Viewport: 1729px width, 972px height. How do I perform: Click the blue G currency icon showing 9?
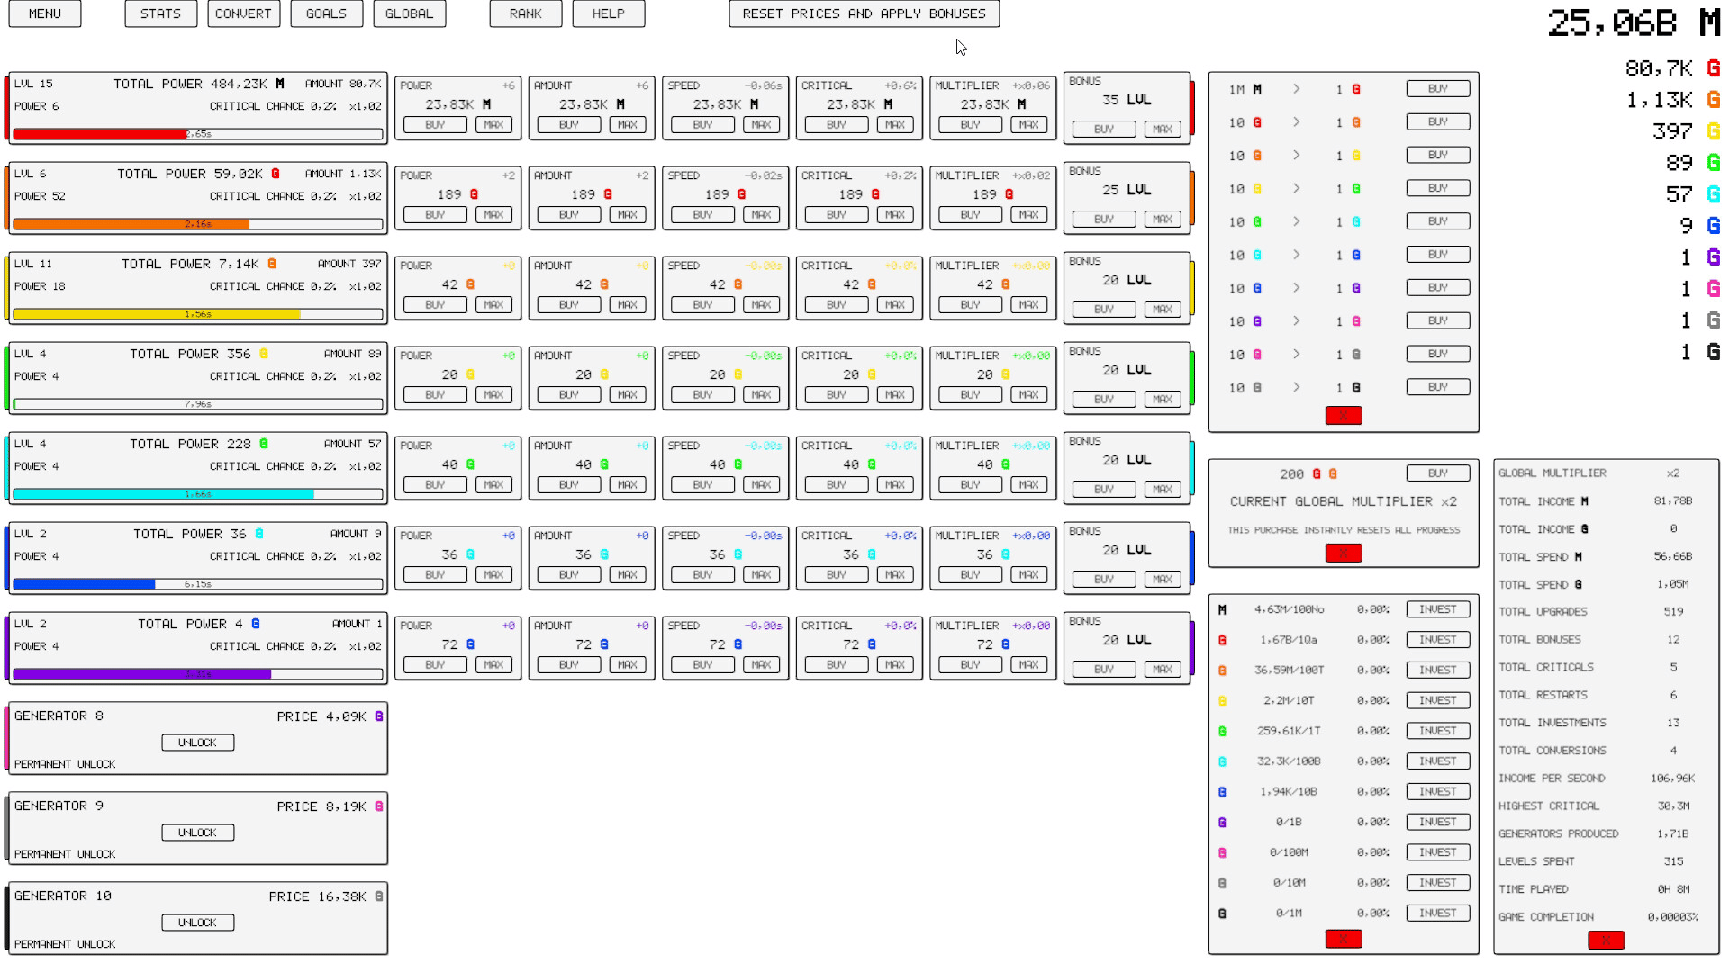coord(1713,226)
